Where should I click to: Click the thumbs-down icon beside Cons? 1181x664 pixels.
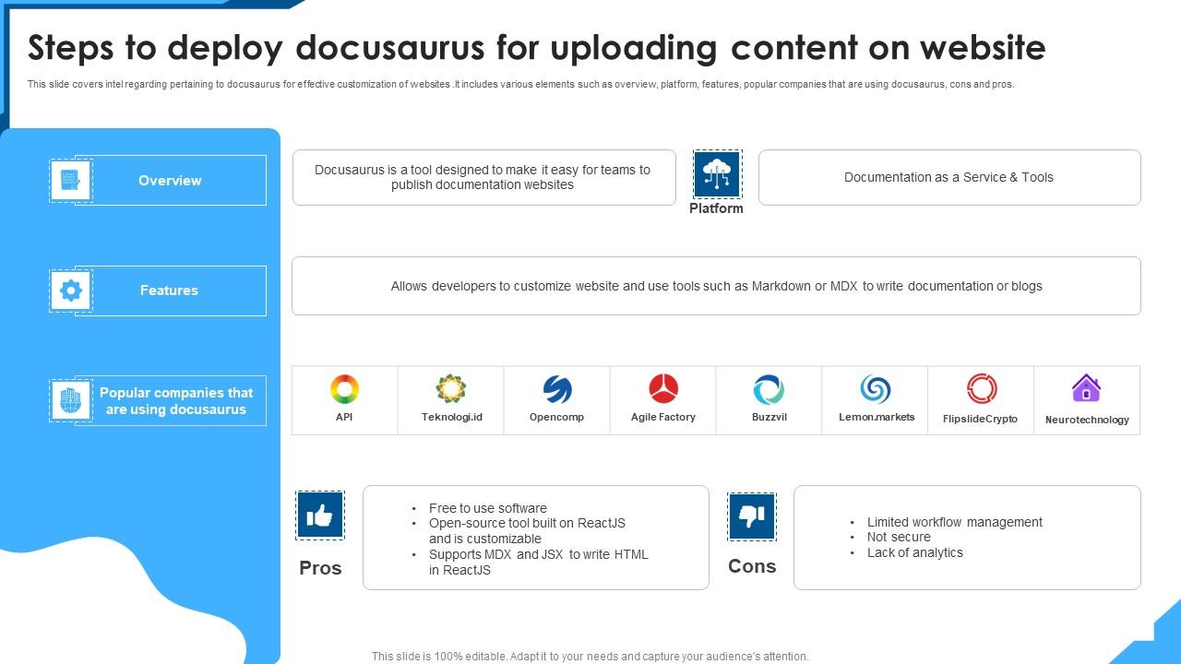pyautogui.click(x=752, y=516)
